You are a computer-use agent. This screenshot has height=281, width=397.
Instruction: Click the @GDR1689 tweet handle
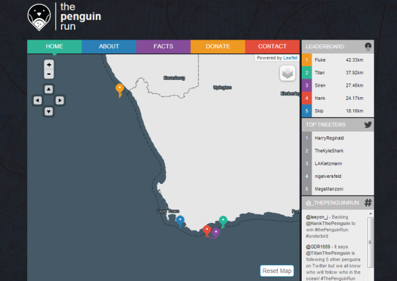[x=318, y=247]
